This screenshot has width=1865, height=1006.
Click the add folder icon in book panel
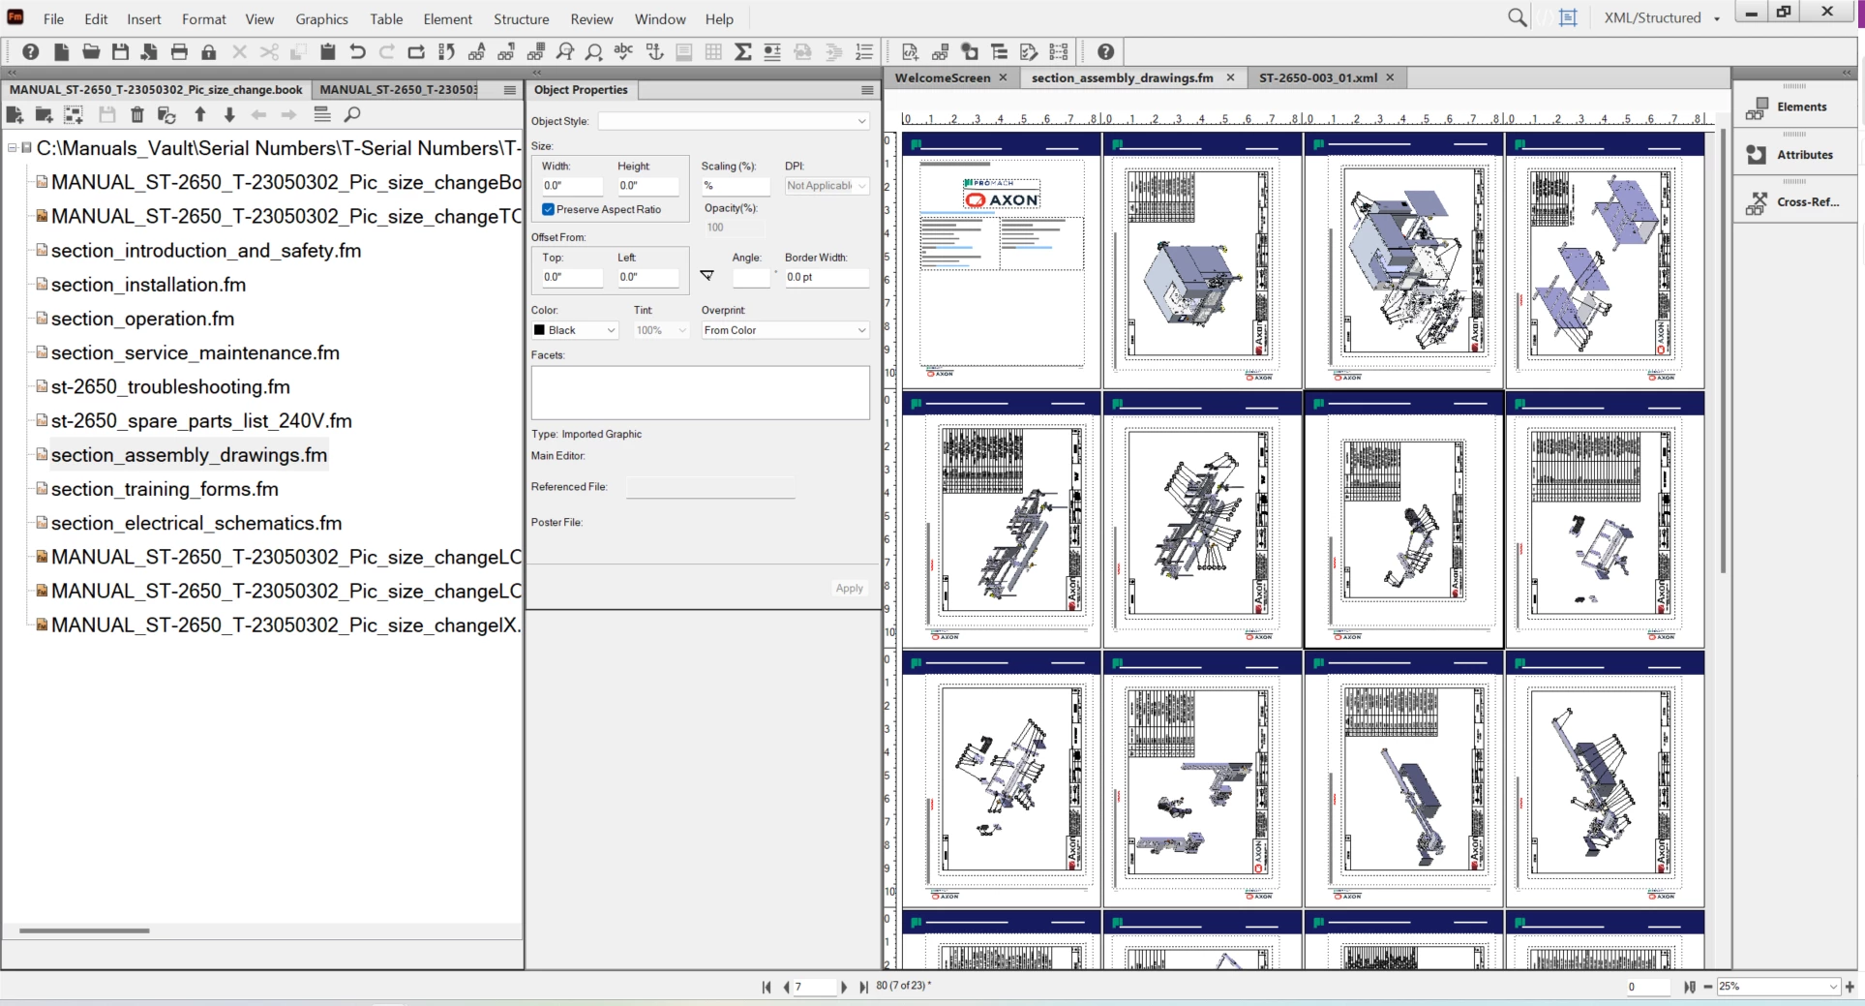click(x=44, y=114)
